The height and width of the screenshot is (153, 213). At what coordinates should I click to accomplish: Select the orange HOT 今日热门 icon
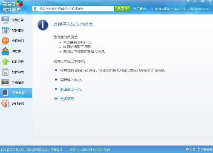(6, 41)
